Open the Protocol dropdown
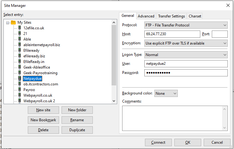 pyautogui.click(x=186, y=25)
